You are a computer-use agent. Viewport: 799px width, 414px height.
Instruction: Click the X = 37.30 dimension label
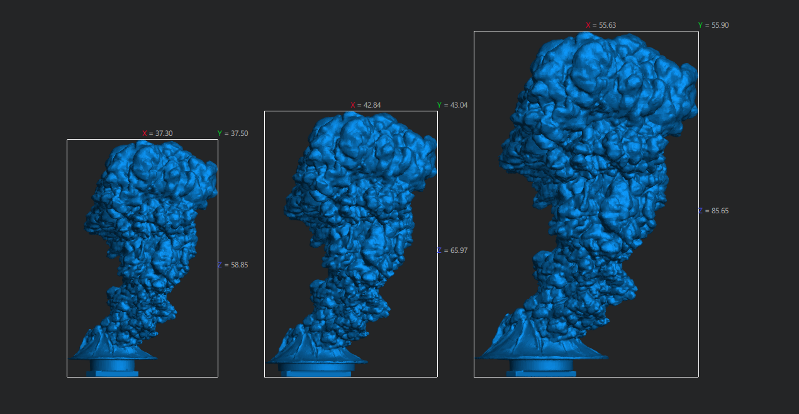click(157, 133)
